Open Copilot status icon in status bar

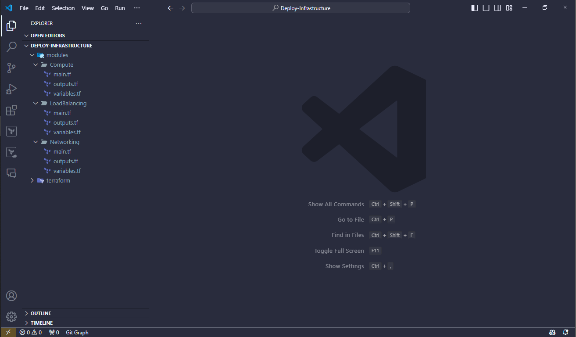552,332
